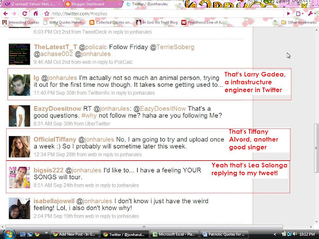Click the 11:40 PM Sep 30th timestamp

[54, 93]
